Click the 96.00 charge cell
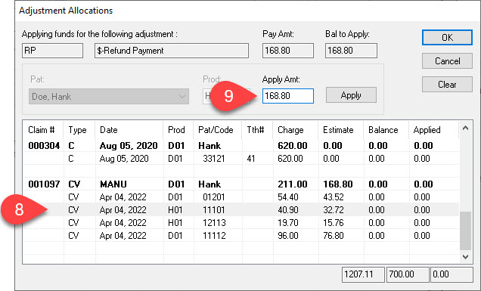This screenshot has width=481, height=291. pos(287,236)
